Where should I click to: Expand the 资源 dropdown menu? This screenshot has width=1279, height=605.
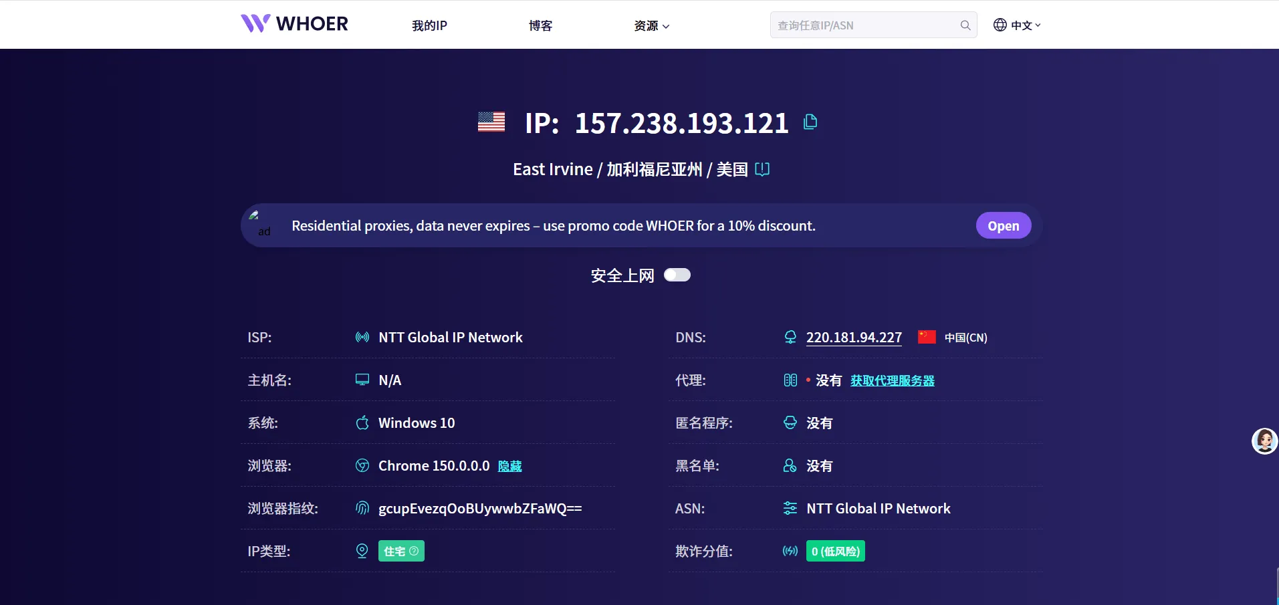point(652,25)
